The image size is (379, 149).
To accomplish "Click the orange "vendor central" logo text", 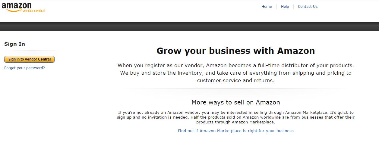I will (x=34, y=11).
